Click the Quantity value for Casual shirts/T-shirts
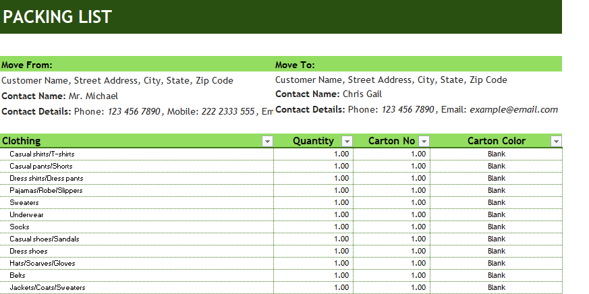The width and height of the screenshot is (589, 294). tap(313, 154)
